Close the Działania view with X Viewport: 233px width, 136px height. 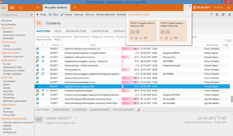(x=230, y=15)
